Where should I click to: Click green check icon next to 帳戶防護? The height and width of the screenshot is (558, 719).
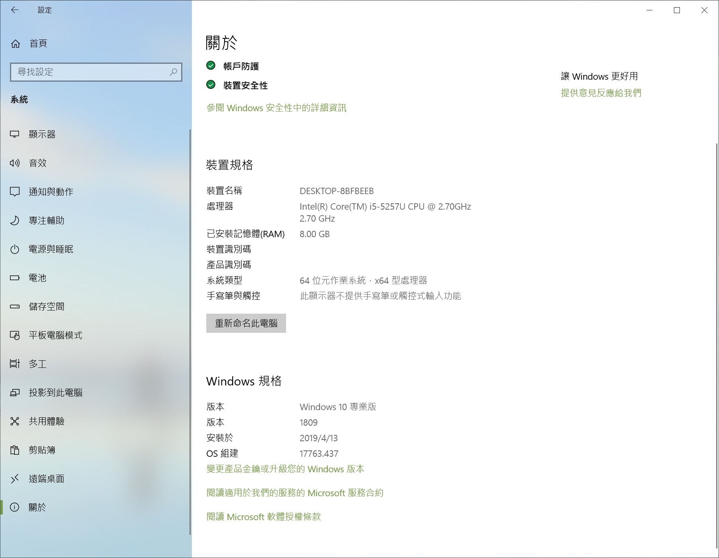pyautogui.click(x=211, y=65)
